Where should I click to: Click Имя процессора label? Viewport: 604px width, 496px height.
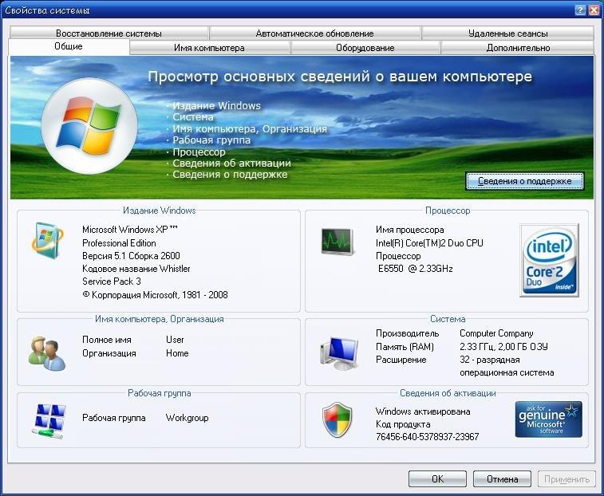(x=410, y=230)
